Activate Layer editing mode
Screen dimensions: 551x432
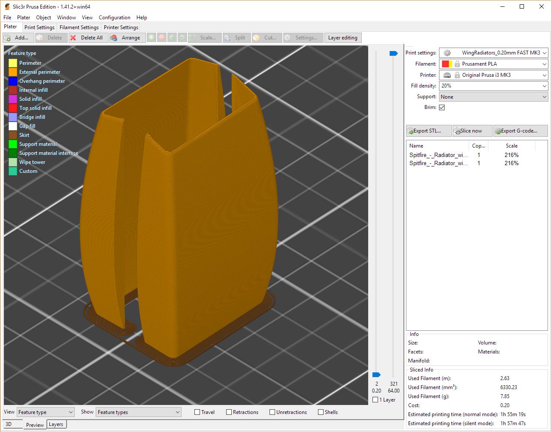[342, 38]
